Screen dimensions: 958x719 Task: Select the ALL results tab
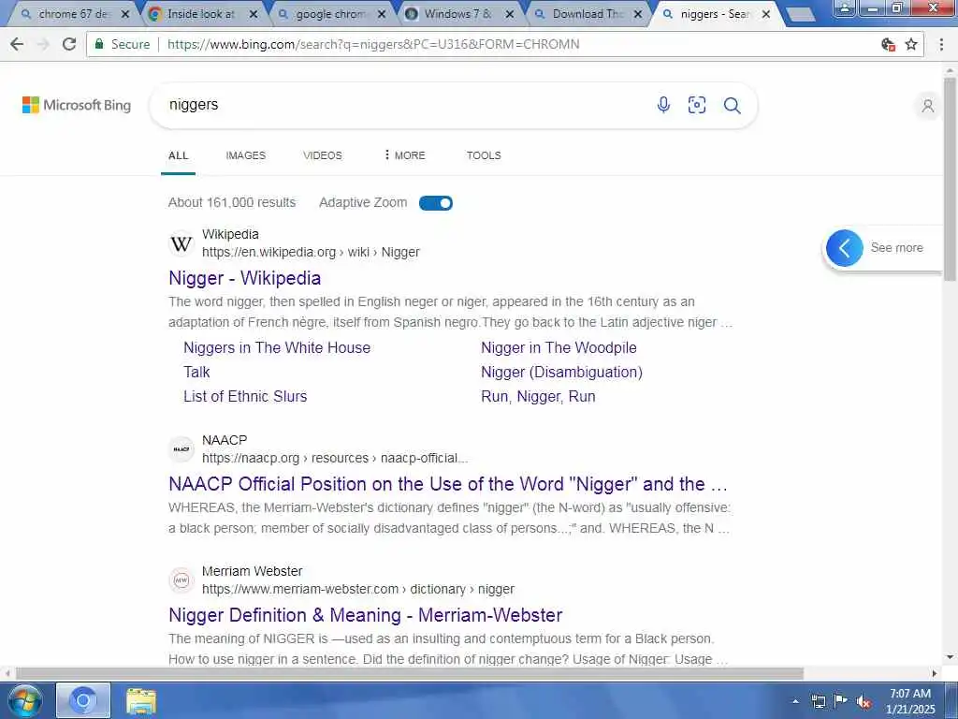click(179, 155)
